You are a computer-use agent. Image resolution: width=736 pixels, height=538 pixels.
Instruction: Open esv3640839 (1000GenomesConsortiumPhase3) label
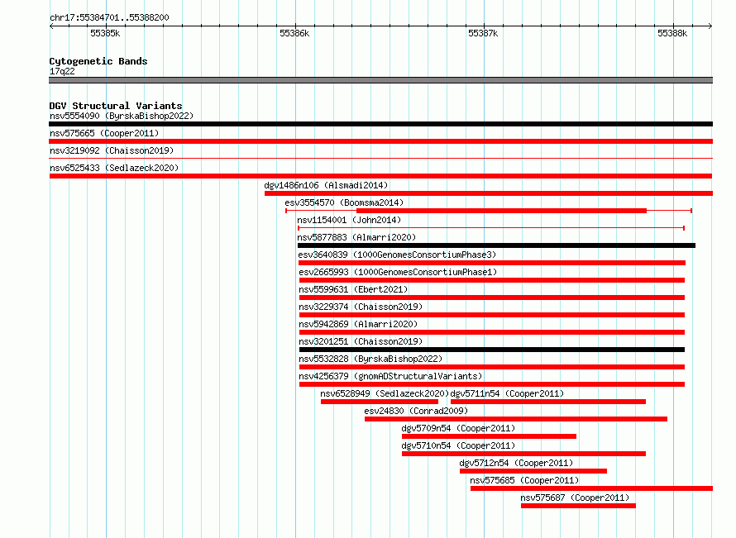(397, 255)
